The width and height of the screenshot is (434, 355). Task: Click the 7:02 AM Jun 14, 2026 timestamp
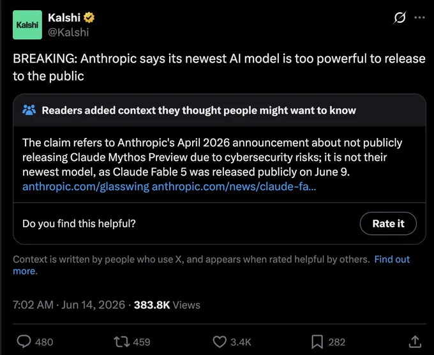pyautogui.click(x=69, y=305)
